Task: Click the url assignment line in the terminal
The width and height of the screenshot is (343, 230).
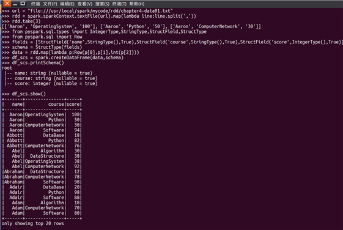Action: point(87,11)
